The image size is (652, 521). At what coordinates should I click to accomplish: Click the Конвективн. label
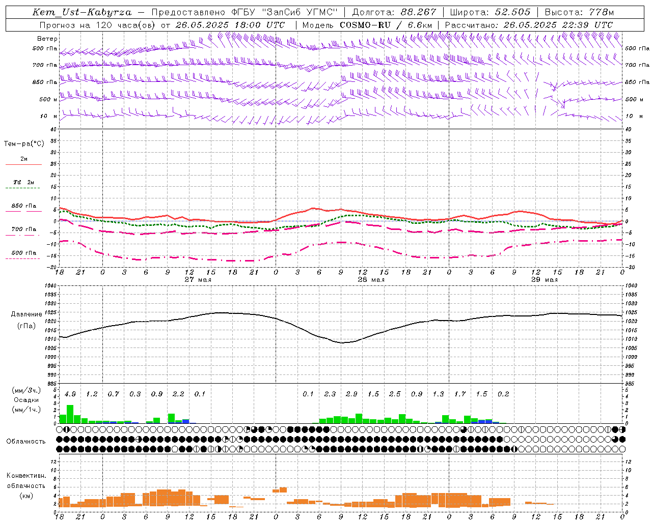[26, 476]
